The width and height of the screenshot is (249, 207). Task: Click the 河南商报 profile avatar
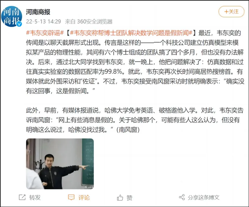(11, 16)
